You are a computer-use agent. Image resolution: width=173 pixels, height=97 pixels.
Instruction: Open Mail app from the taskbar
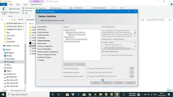click(x=84, y=95)
